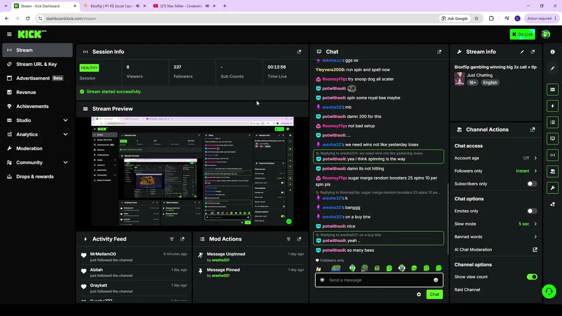
Task: Open the Slow mode 5 sec setting
Action: pos(528,224)
